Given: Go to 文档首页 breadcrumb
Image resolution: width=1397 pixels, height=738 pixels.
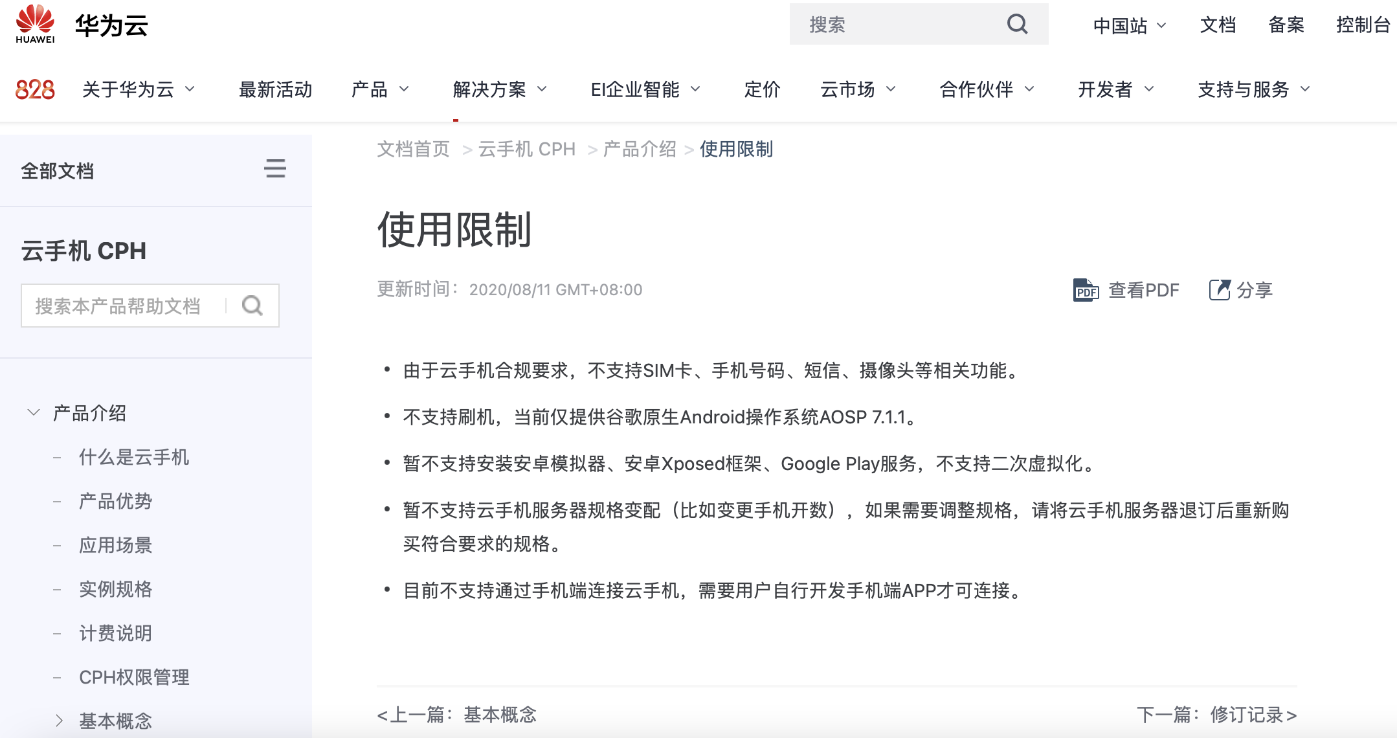Looking at the screenshot, I should click(413, 150).
